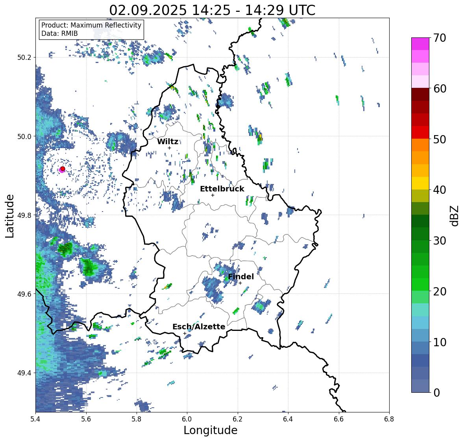This screenshot has width=464, height=440.
Task: Click the 6.4 longitude tick label
Action: coord(288,419)
